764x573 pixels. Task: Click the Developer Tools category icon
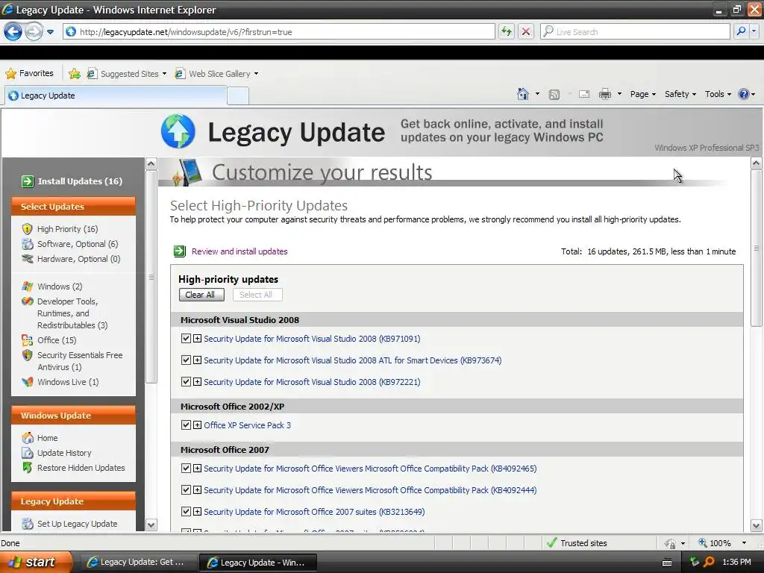click(28, 301)
